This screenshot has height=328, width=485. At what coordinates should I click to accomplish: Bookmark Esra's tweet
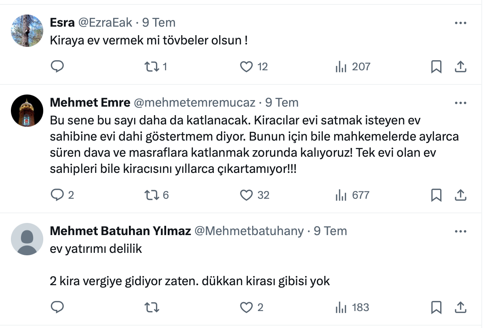(x=436, y=67)
